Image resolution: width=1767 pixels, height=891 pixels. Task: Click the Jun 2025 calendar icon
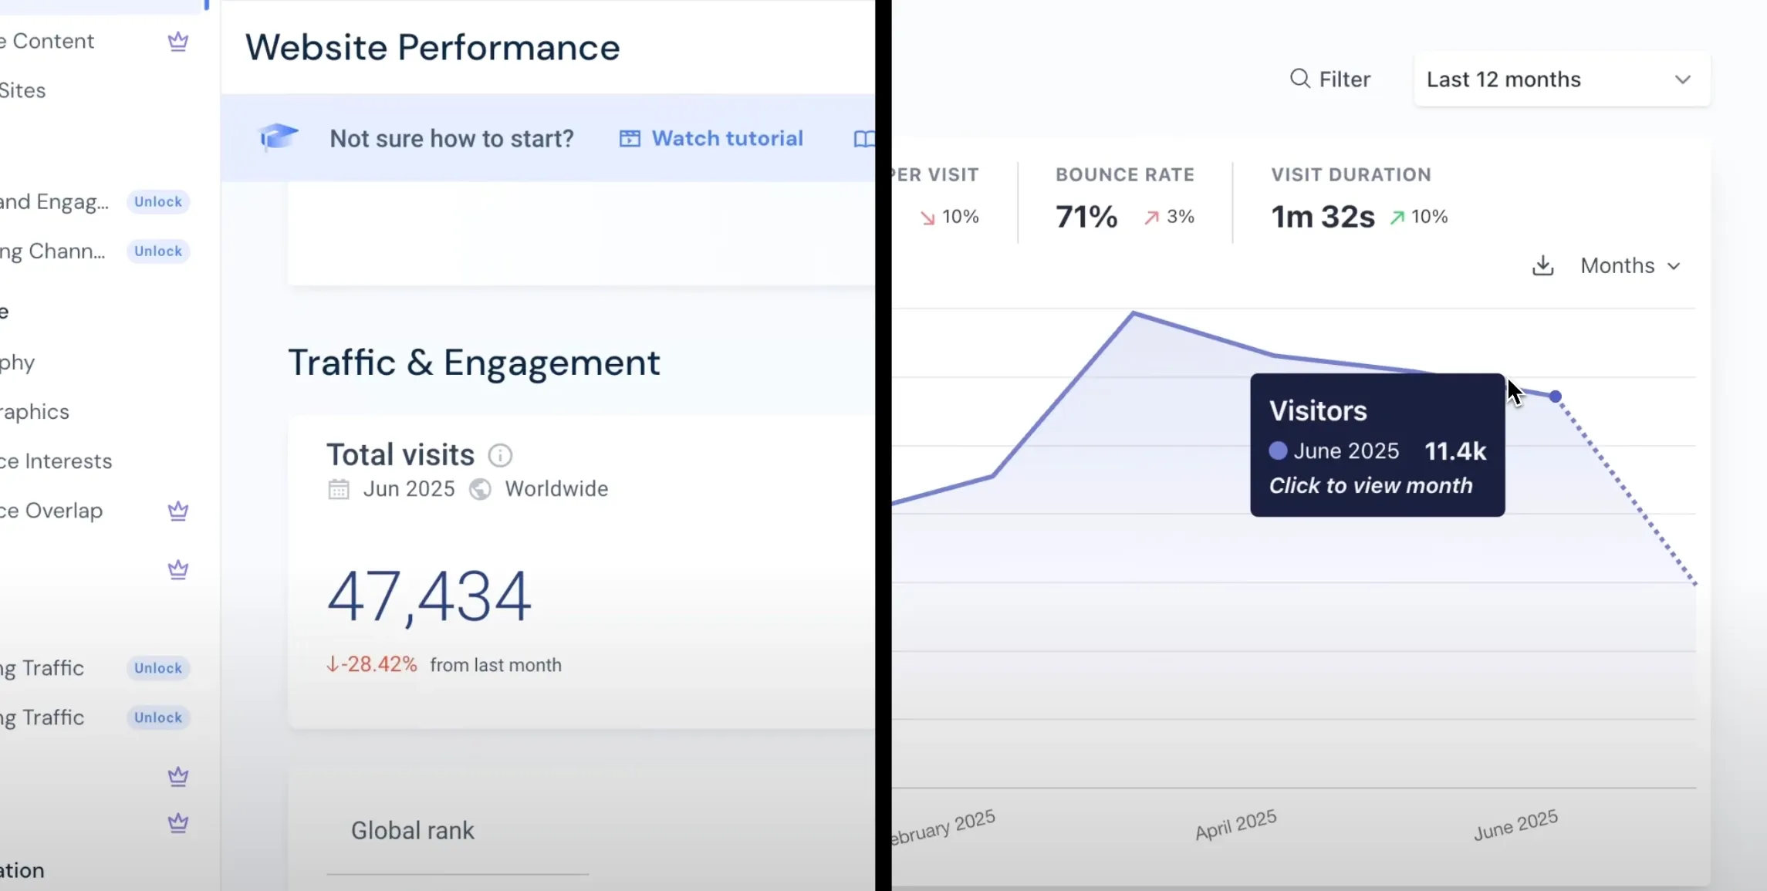339,489
